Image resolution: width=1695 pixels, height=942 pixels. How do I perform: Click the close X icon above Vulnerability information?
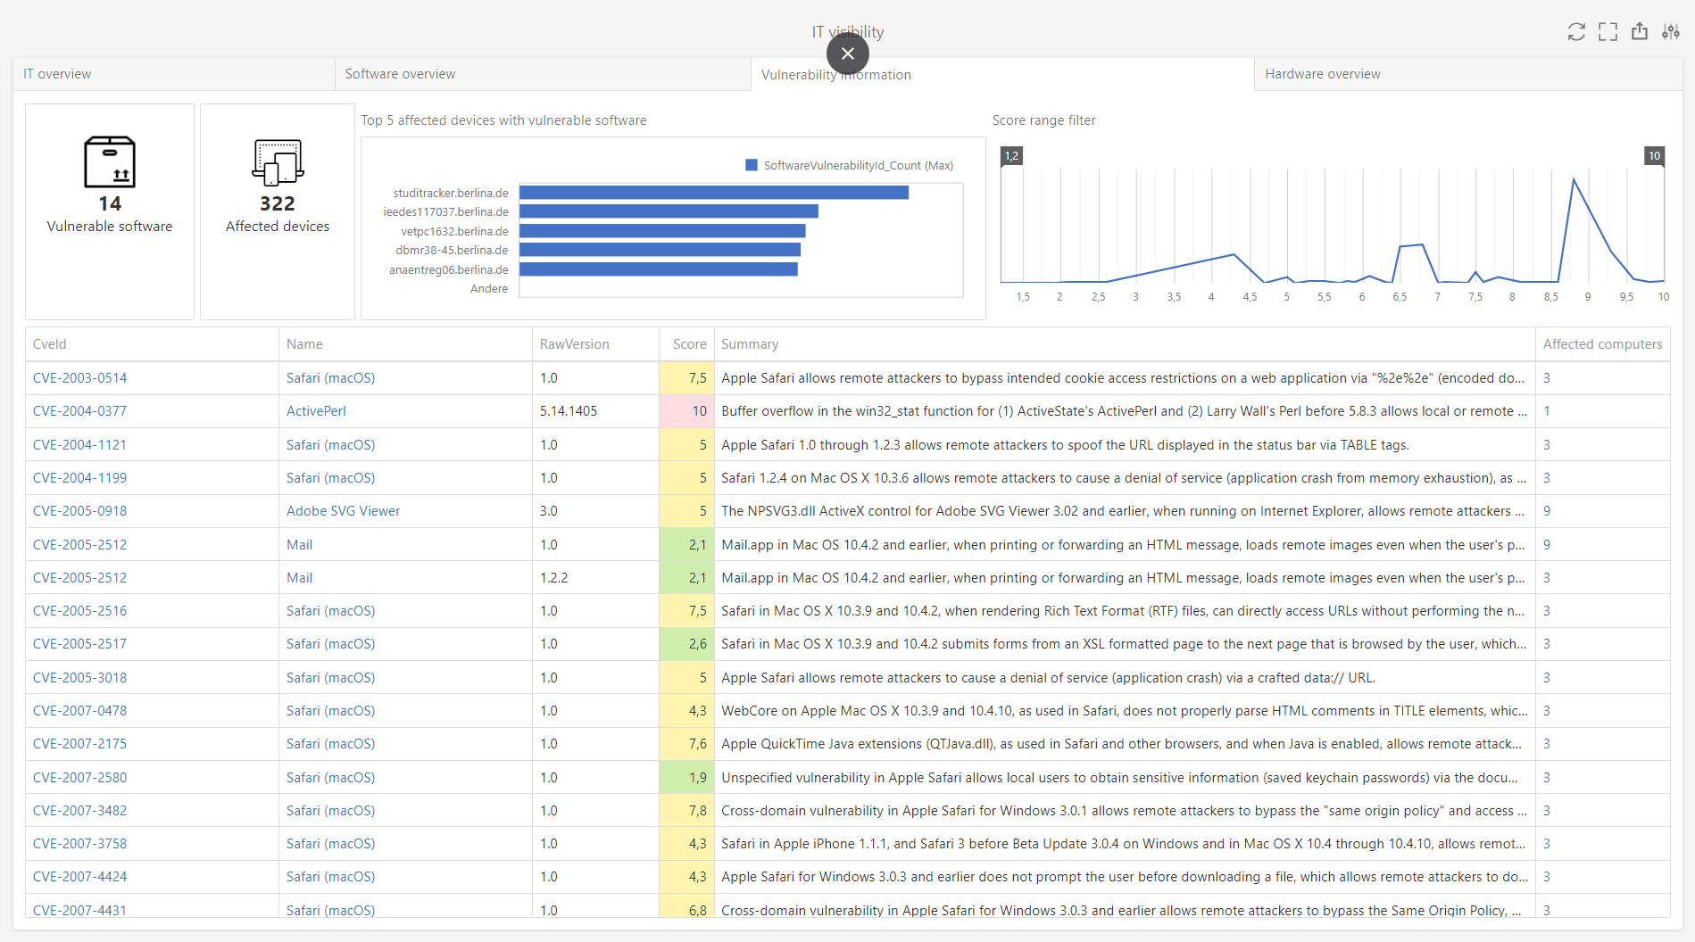click(x=847, y=54)
